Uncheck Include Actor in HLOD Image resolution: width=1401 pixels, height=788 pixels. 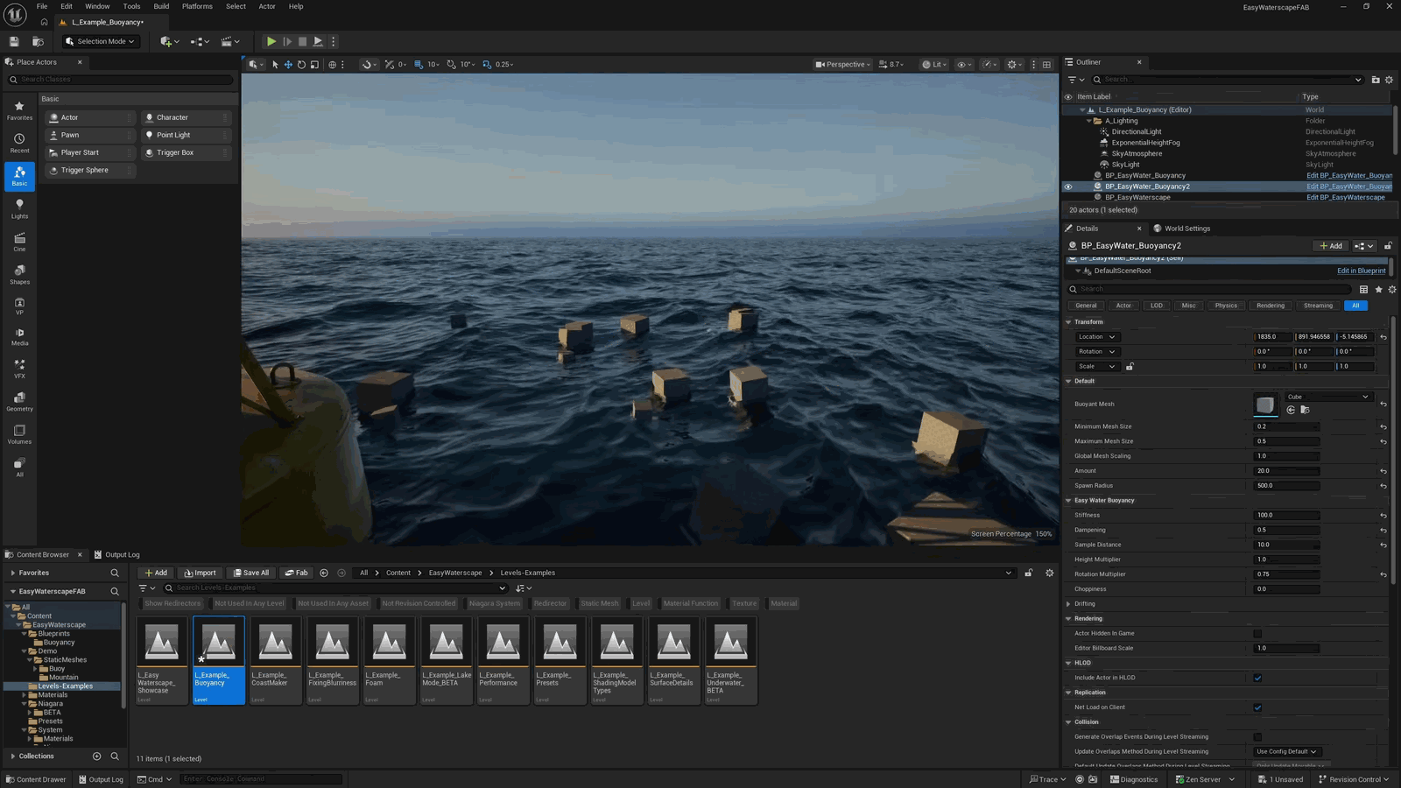[x=1257, y=678]
